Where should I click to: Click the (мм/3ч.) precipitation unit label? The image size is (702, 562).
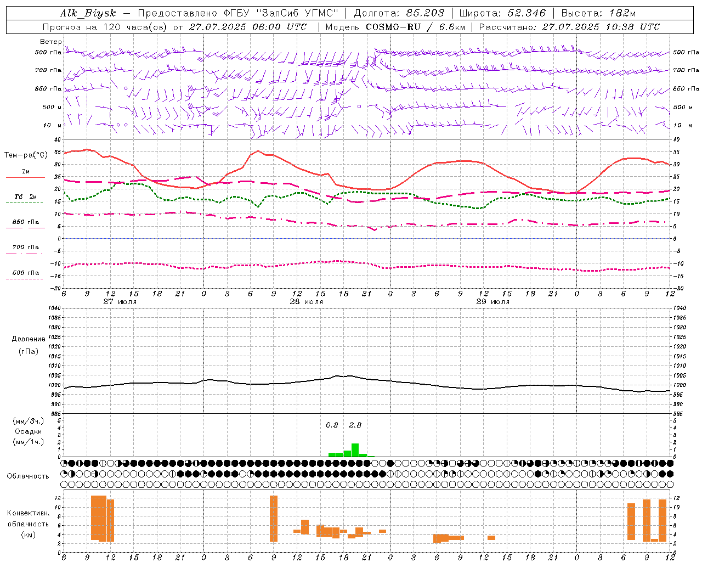click(28, 421)
